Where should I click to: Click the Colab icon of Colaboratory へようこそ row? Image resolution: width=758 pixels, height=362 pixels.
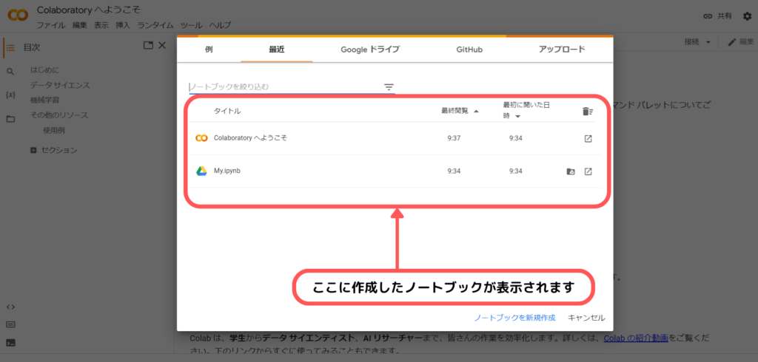(x=201, y=139)
